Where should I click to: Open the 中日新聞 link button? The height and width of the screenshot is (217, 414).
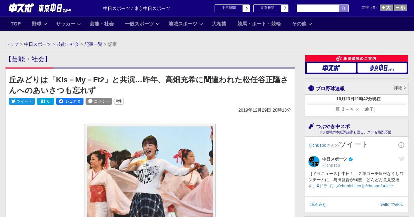(228, 8)
